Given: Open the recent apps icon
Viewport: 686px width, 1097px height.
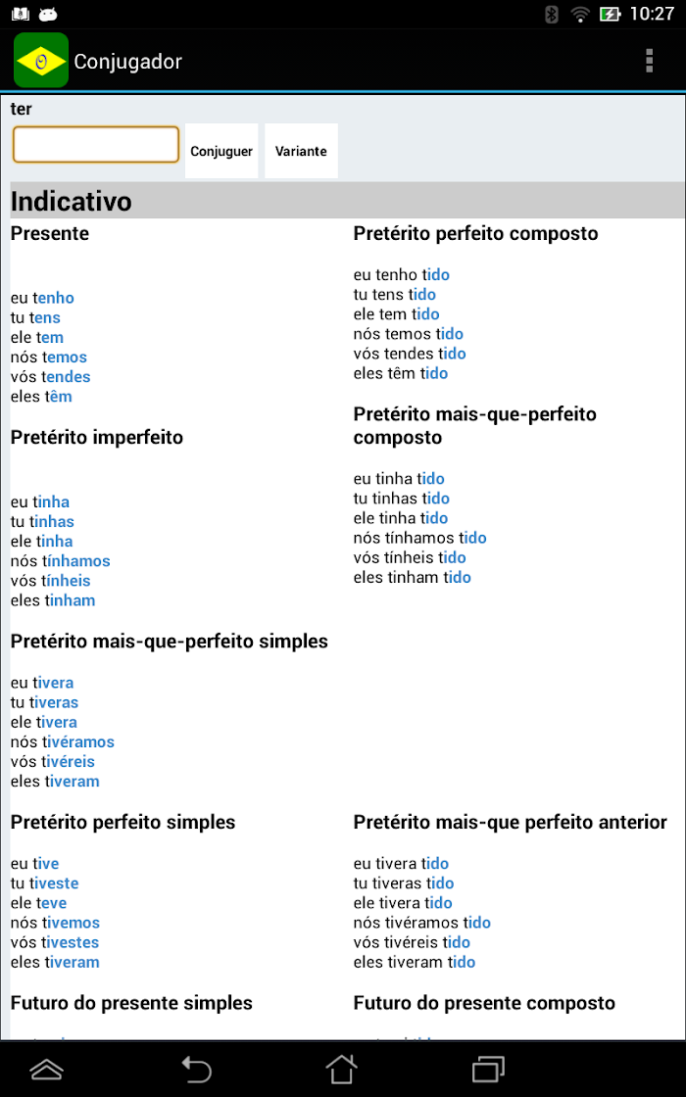Looking at the screenshot, I should click(x=489, y=1070).
